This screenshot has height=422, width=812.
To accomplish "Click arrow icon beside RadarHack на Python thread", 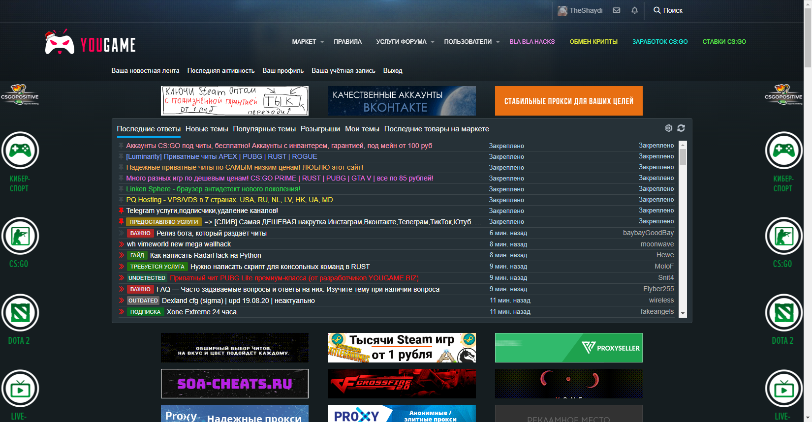I will [121, 255].
